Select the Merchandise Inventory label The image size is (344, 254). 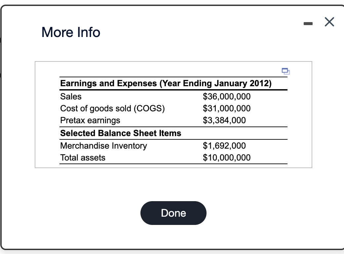coord(103,146)
